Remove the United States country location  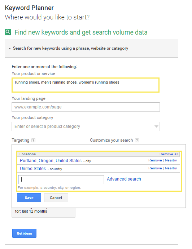pyautogui.click(x=155, y=168)
